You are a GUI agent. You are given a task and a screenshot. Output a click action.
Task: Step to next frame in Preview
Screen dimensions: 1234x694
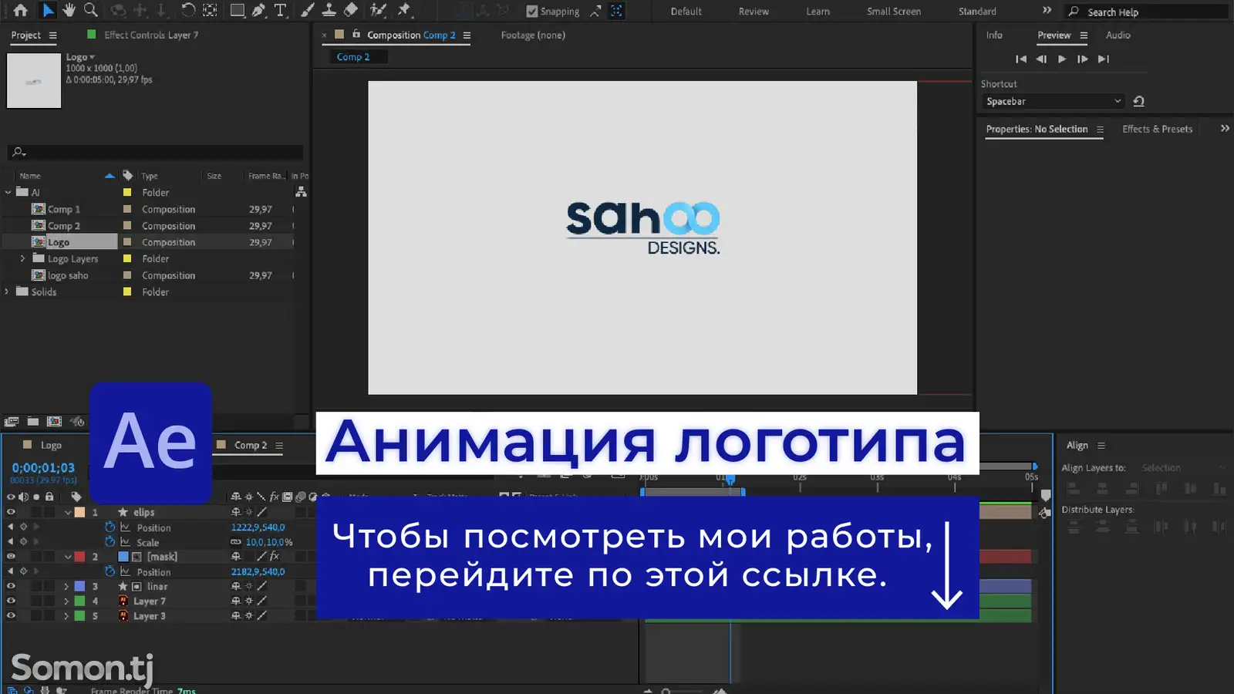pyautogui.click(x=1083, y=59)
